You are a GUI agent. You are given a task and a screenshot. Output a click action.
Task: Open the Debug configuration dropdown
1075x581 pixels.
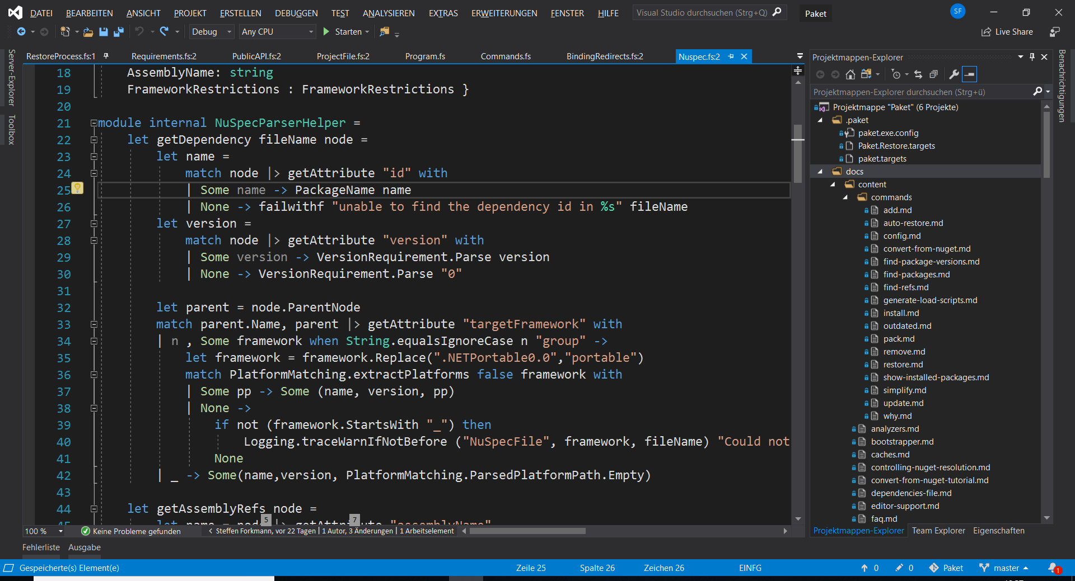point(211,32)
